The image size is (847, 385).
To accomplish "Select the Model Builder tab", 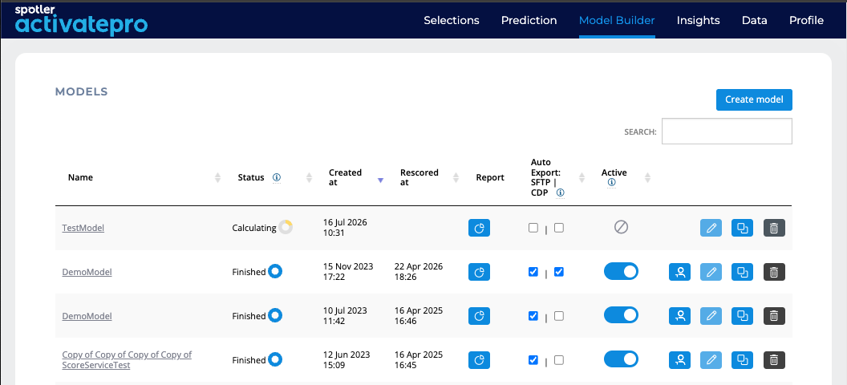I will tap(617, 21).
